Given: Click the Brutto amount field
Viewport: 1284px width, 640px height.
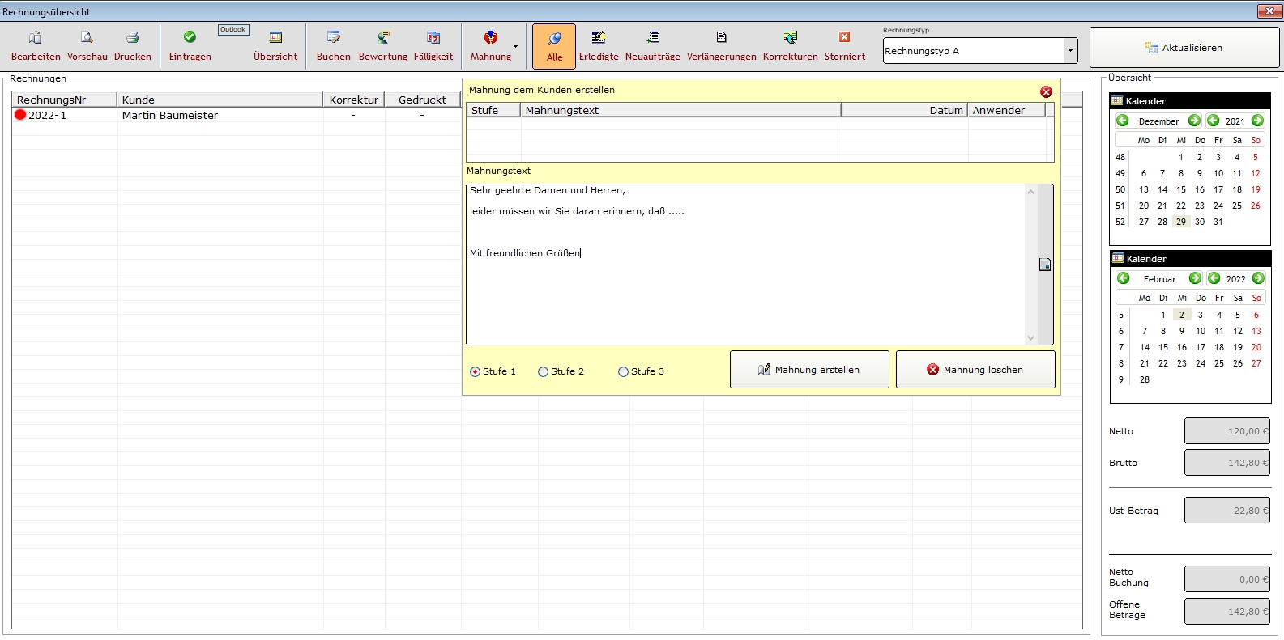Looking at the screenshot, I should [x=1227, y=463].
